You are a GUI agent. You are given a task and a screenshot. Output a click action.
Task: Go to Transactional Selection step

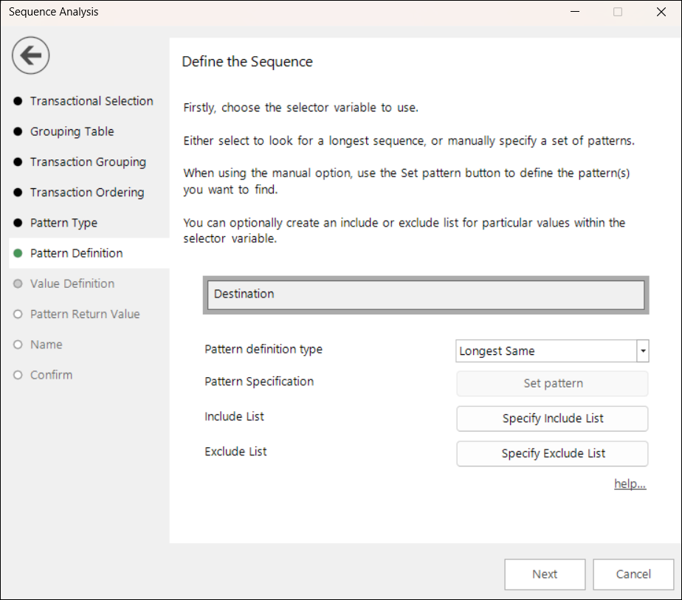pos(92,101)
